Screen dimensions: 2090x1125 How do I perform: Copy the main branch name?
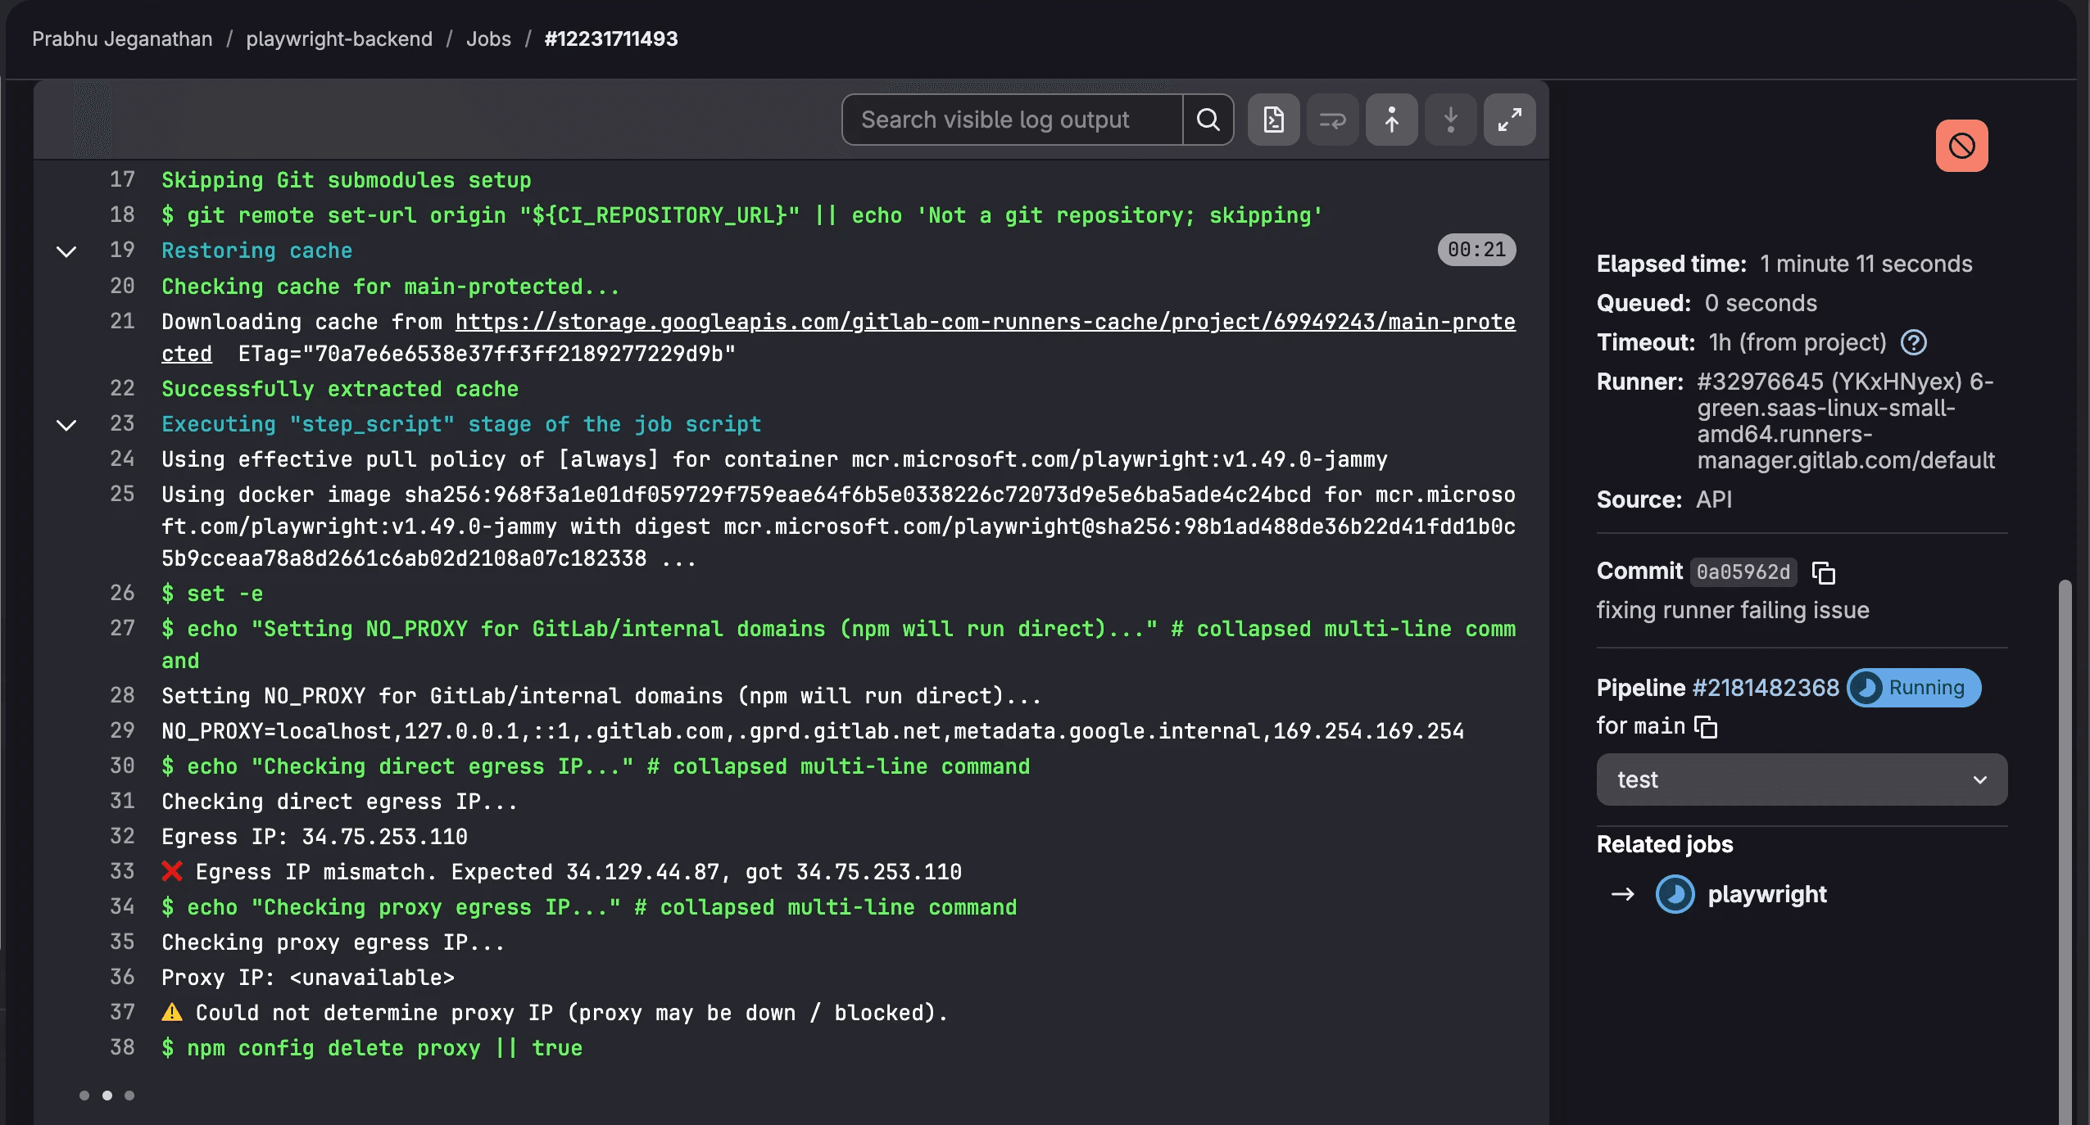click(x=1706, y=727)
